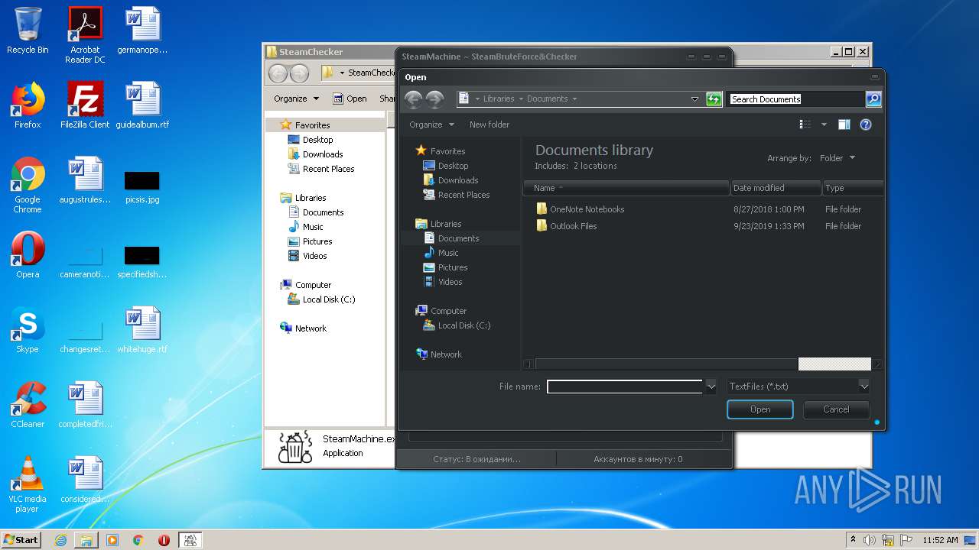Open Organize menu in SteamChecker window
This screenshot has width=979, height=550.
click(x=296, y=99)
